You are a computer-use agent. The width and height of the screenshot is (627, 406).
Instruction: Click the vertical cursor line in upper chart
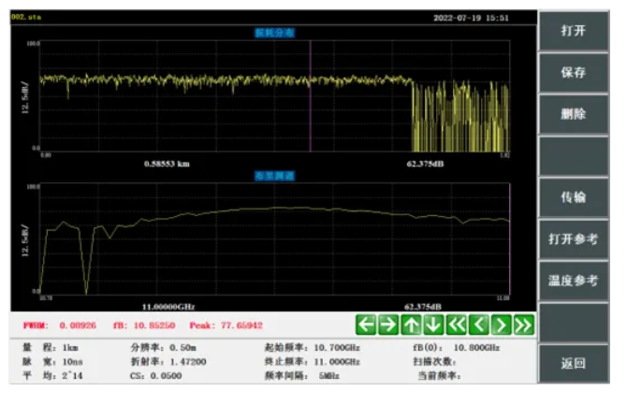tap(310, 94)
